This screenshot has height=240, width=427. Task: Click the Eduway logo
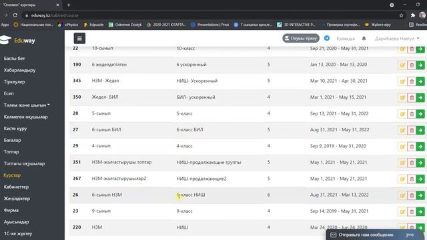pos(18,40)
